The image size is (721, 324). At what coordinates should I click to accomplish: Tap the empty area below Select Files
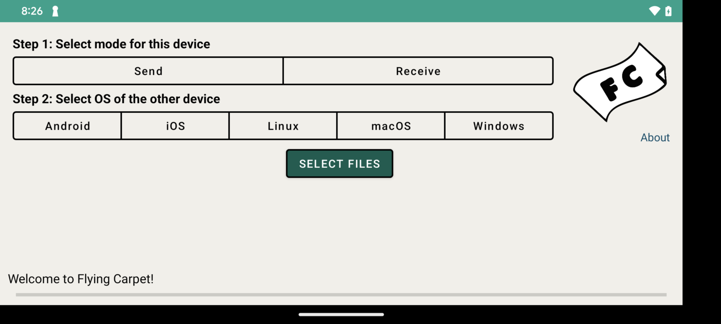[340, 220]
